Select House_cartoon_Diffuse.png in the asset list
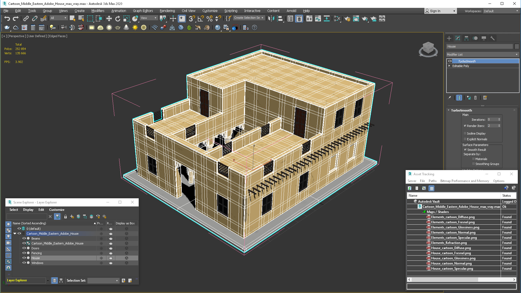The height and width of the screenshot is (293, 521). [451, 248]
